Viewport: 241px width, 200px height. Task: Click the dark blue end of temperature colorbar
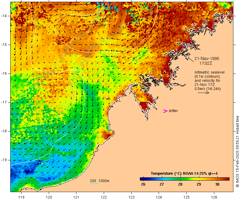142,179
